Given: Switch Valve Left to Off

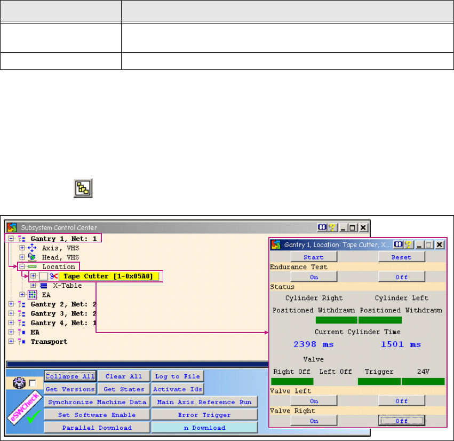Looking at the screenshot, I should click(402, 401).
